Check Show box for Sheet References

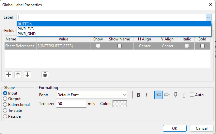(98, 46)
